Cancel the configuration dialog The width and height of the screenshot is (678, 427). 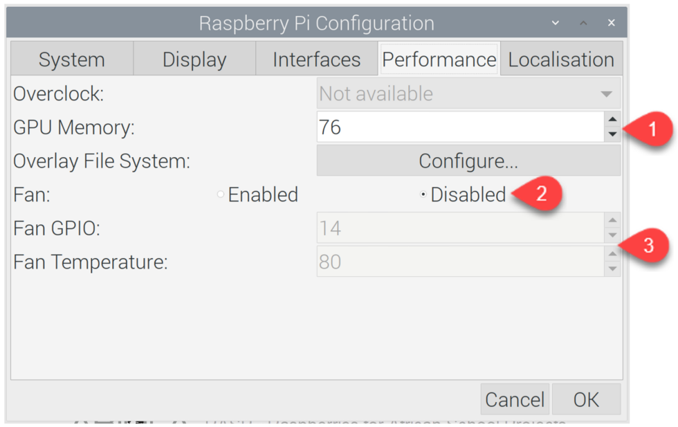coord(515,399)
